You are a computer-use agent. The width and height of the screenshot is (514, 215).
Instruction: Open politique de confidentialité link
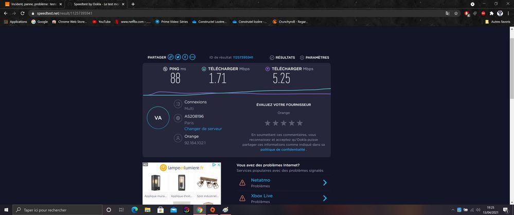point(282,150)
